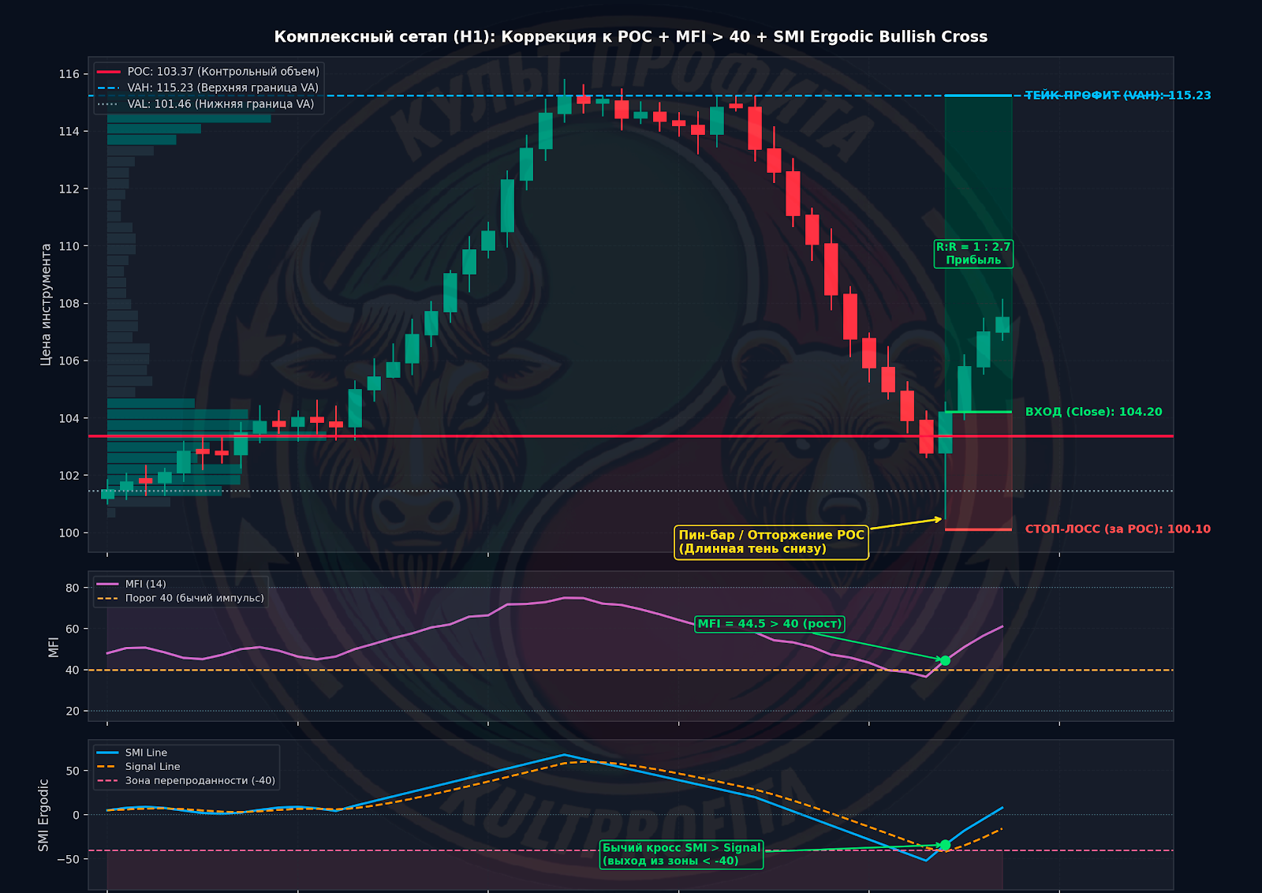This screenshot has width=1262, height=893.
Task: Click the green pin-bar entry candle body
Action: click(x=945, y=432)
